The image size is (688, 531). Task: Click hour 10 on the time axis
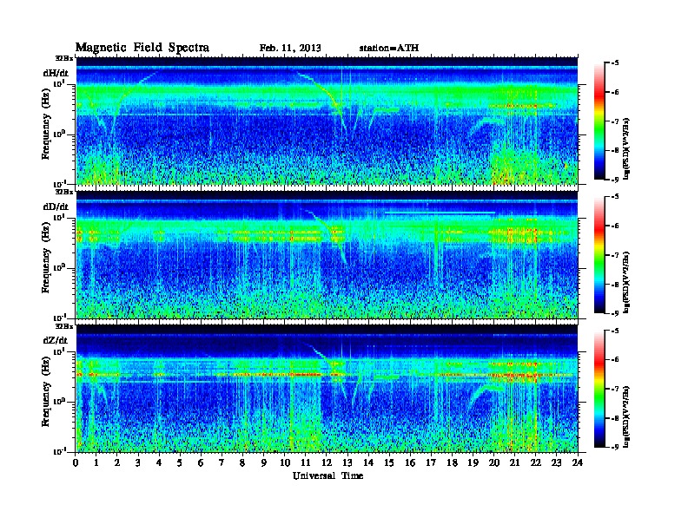coord(285,462)
